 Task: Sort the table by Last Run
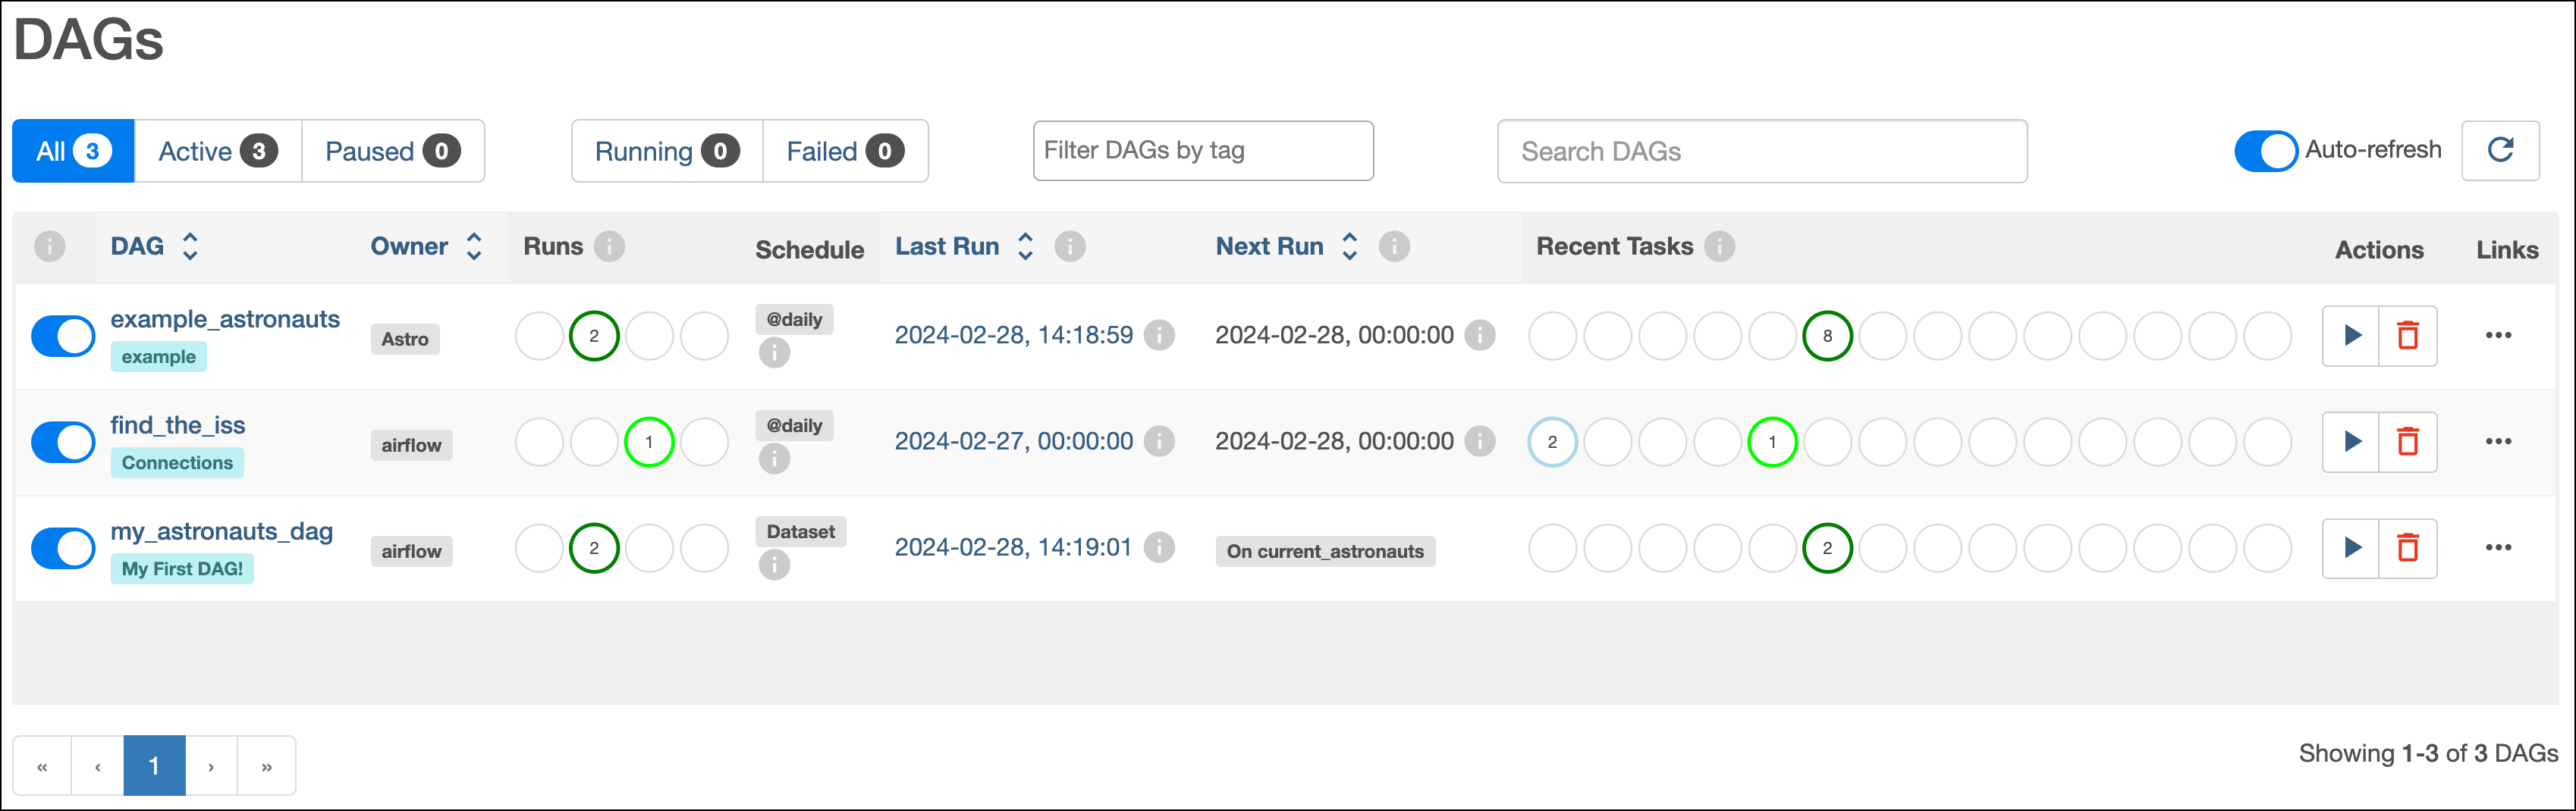click(x=1025, y=246)
